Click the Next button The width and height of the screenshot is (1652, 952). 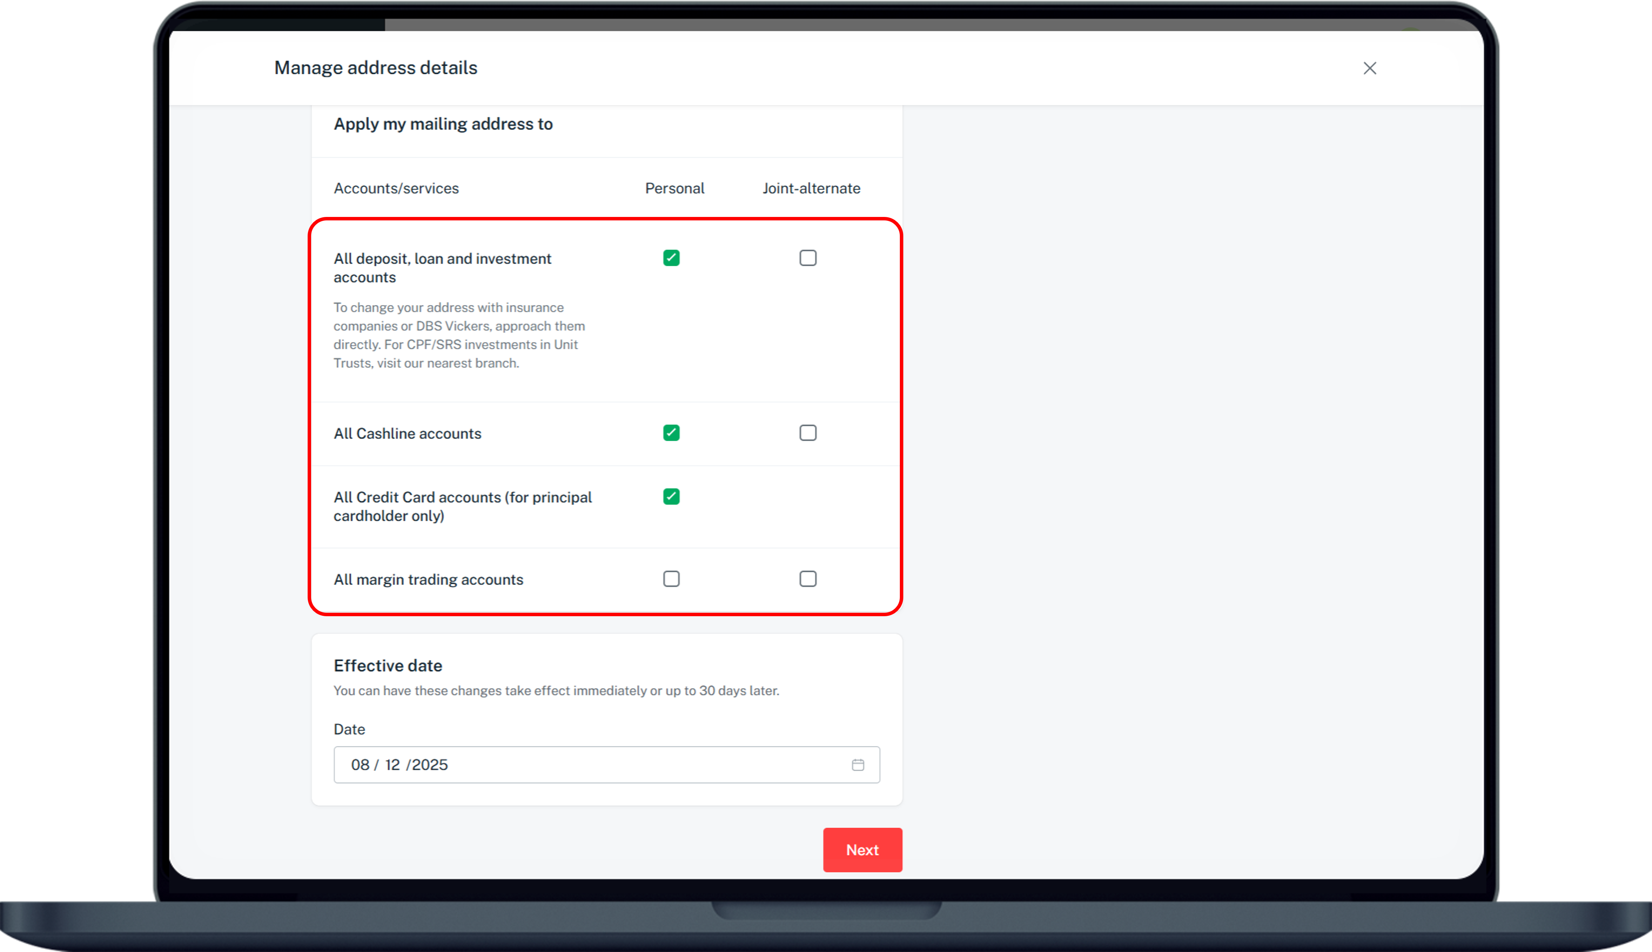(862, 849)
